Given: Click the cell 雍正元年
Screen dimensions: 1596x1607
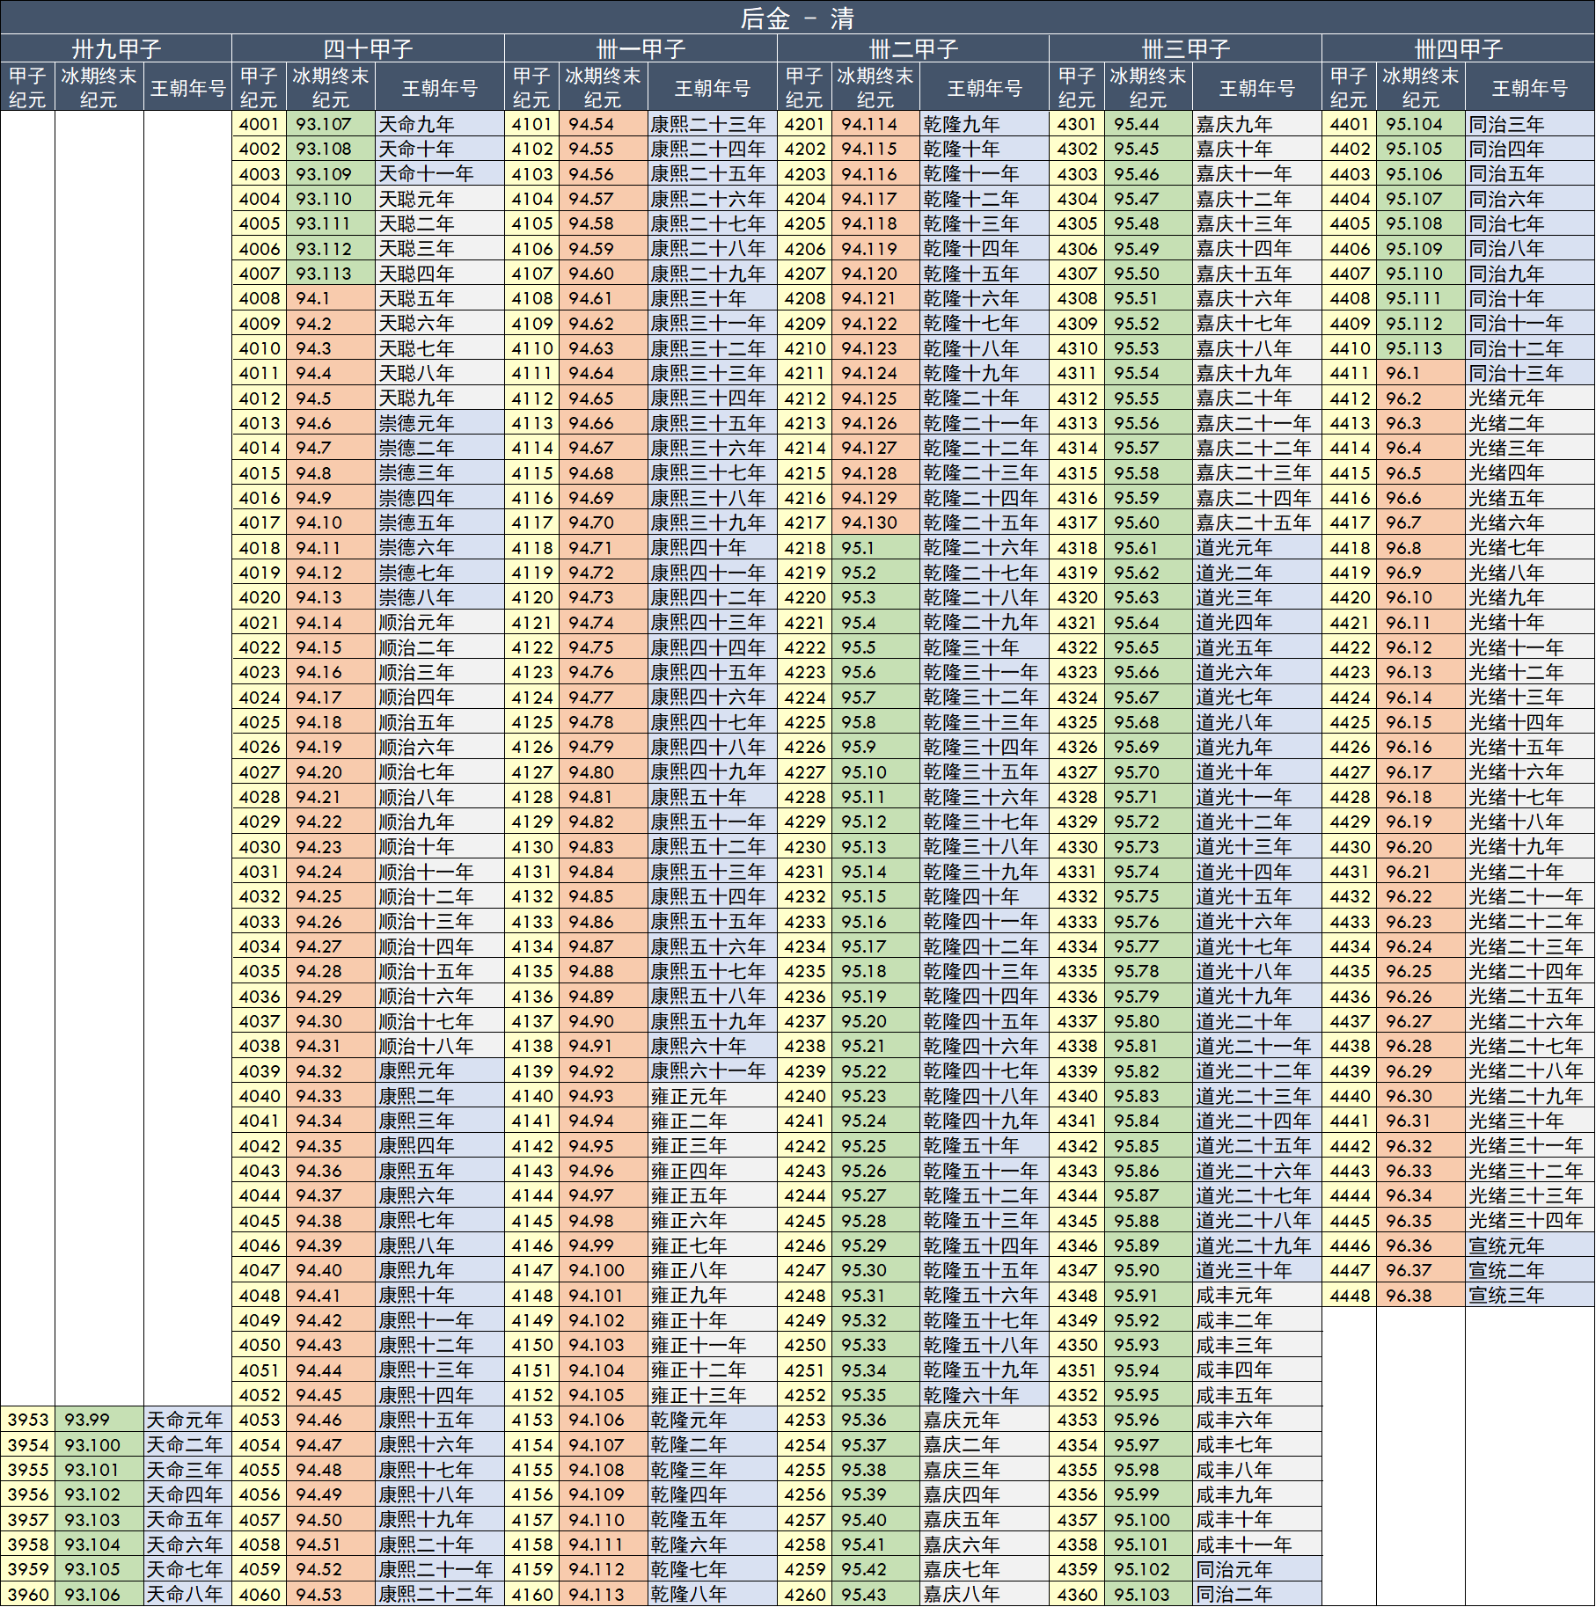Looking at the screenshot, I should (x=713, y=1096).
